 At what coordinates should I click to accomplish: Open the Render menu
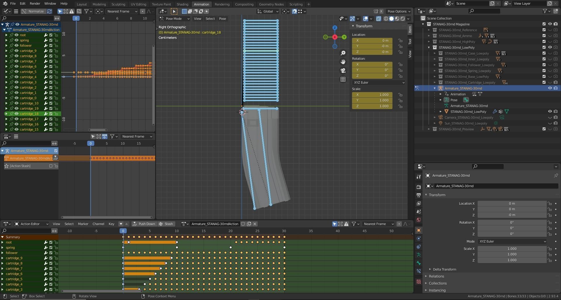click(35, 3)
